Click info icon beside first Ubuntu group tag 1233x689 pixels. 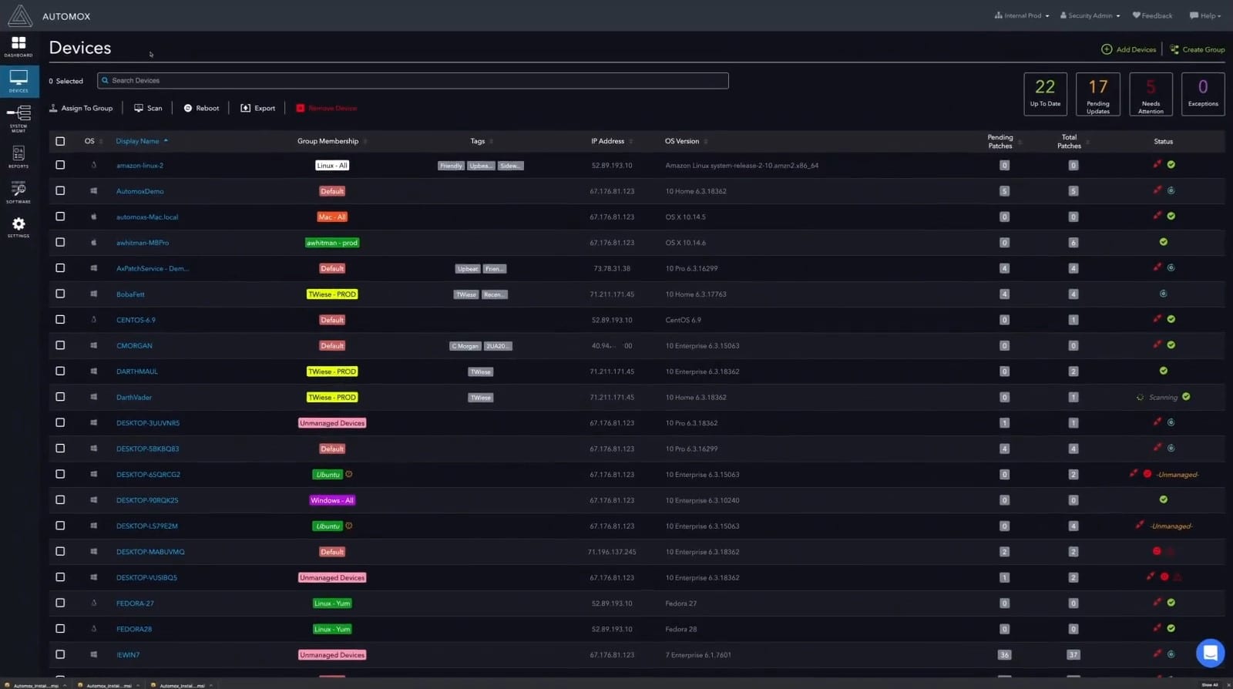coord(349,474)
